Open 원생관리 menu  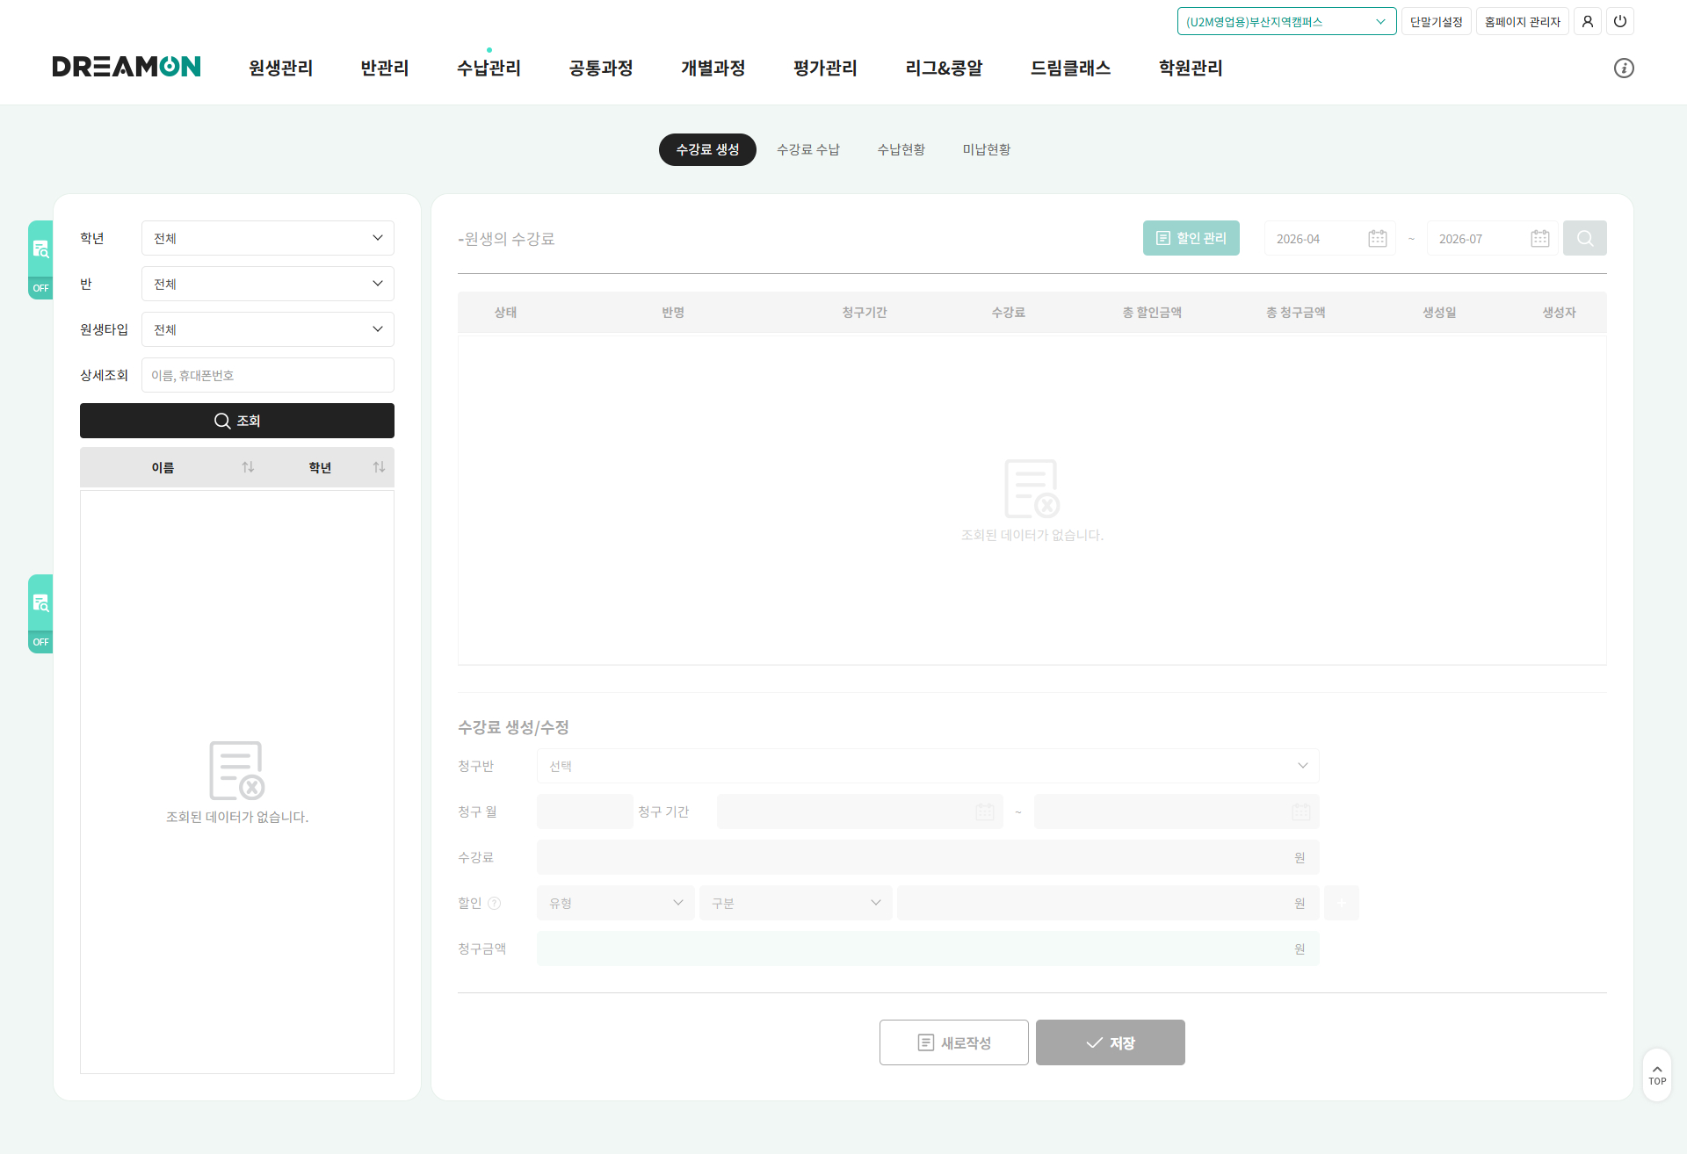(280, 68)
